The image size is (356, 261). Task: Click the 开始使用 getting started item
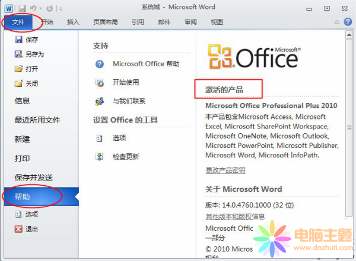pyautogui.click(x=125, y=82)
